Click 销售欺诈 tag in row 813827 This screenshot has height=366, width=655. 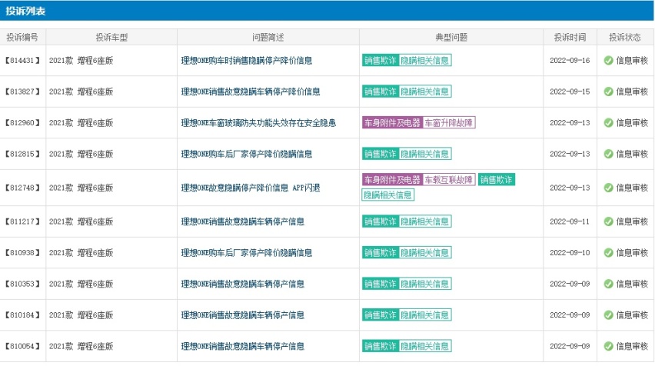380,91
